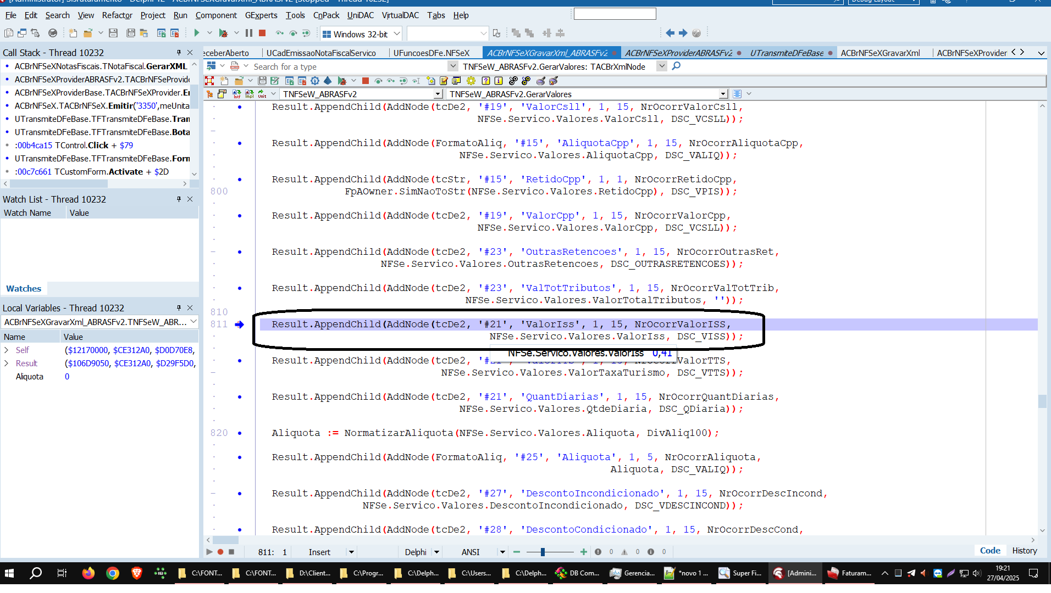Viewport: 1051px width, 593px height.
Task: Click the info 'i' icon in editor toolbar
Action: (x=499, y=81)
